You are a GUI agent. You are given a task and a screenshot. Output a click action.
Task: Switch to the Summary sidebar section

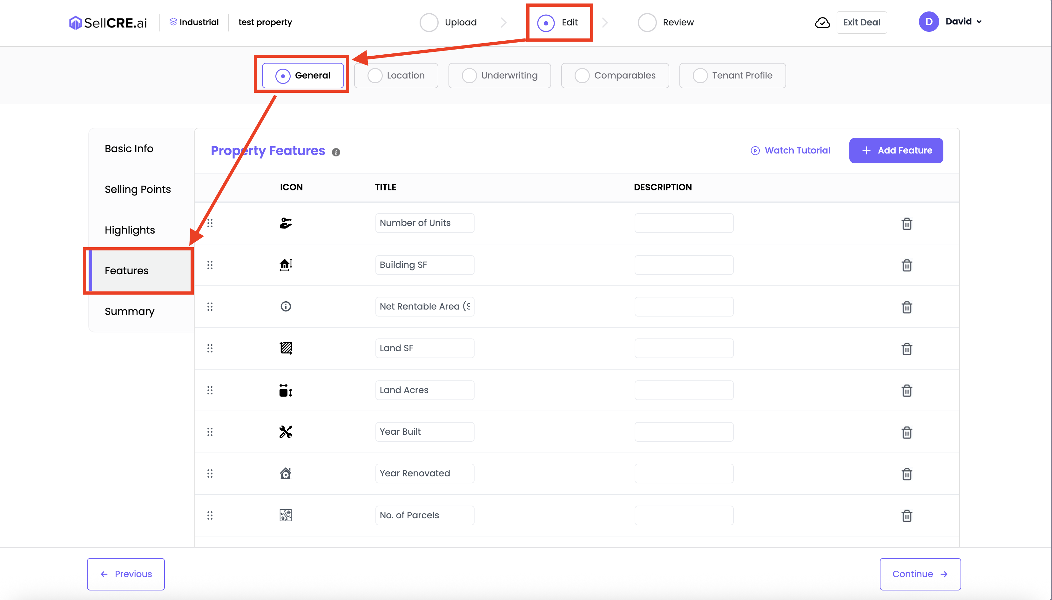coord(129,311)
